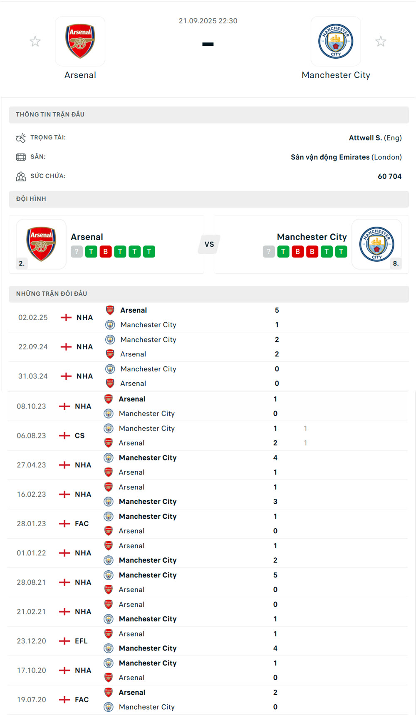The image size is (416, 715).
Task: Expand the ĐỘI HÌNH section header
Action: pos(208,199)
